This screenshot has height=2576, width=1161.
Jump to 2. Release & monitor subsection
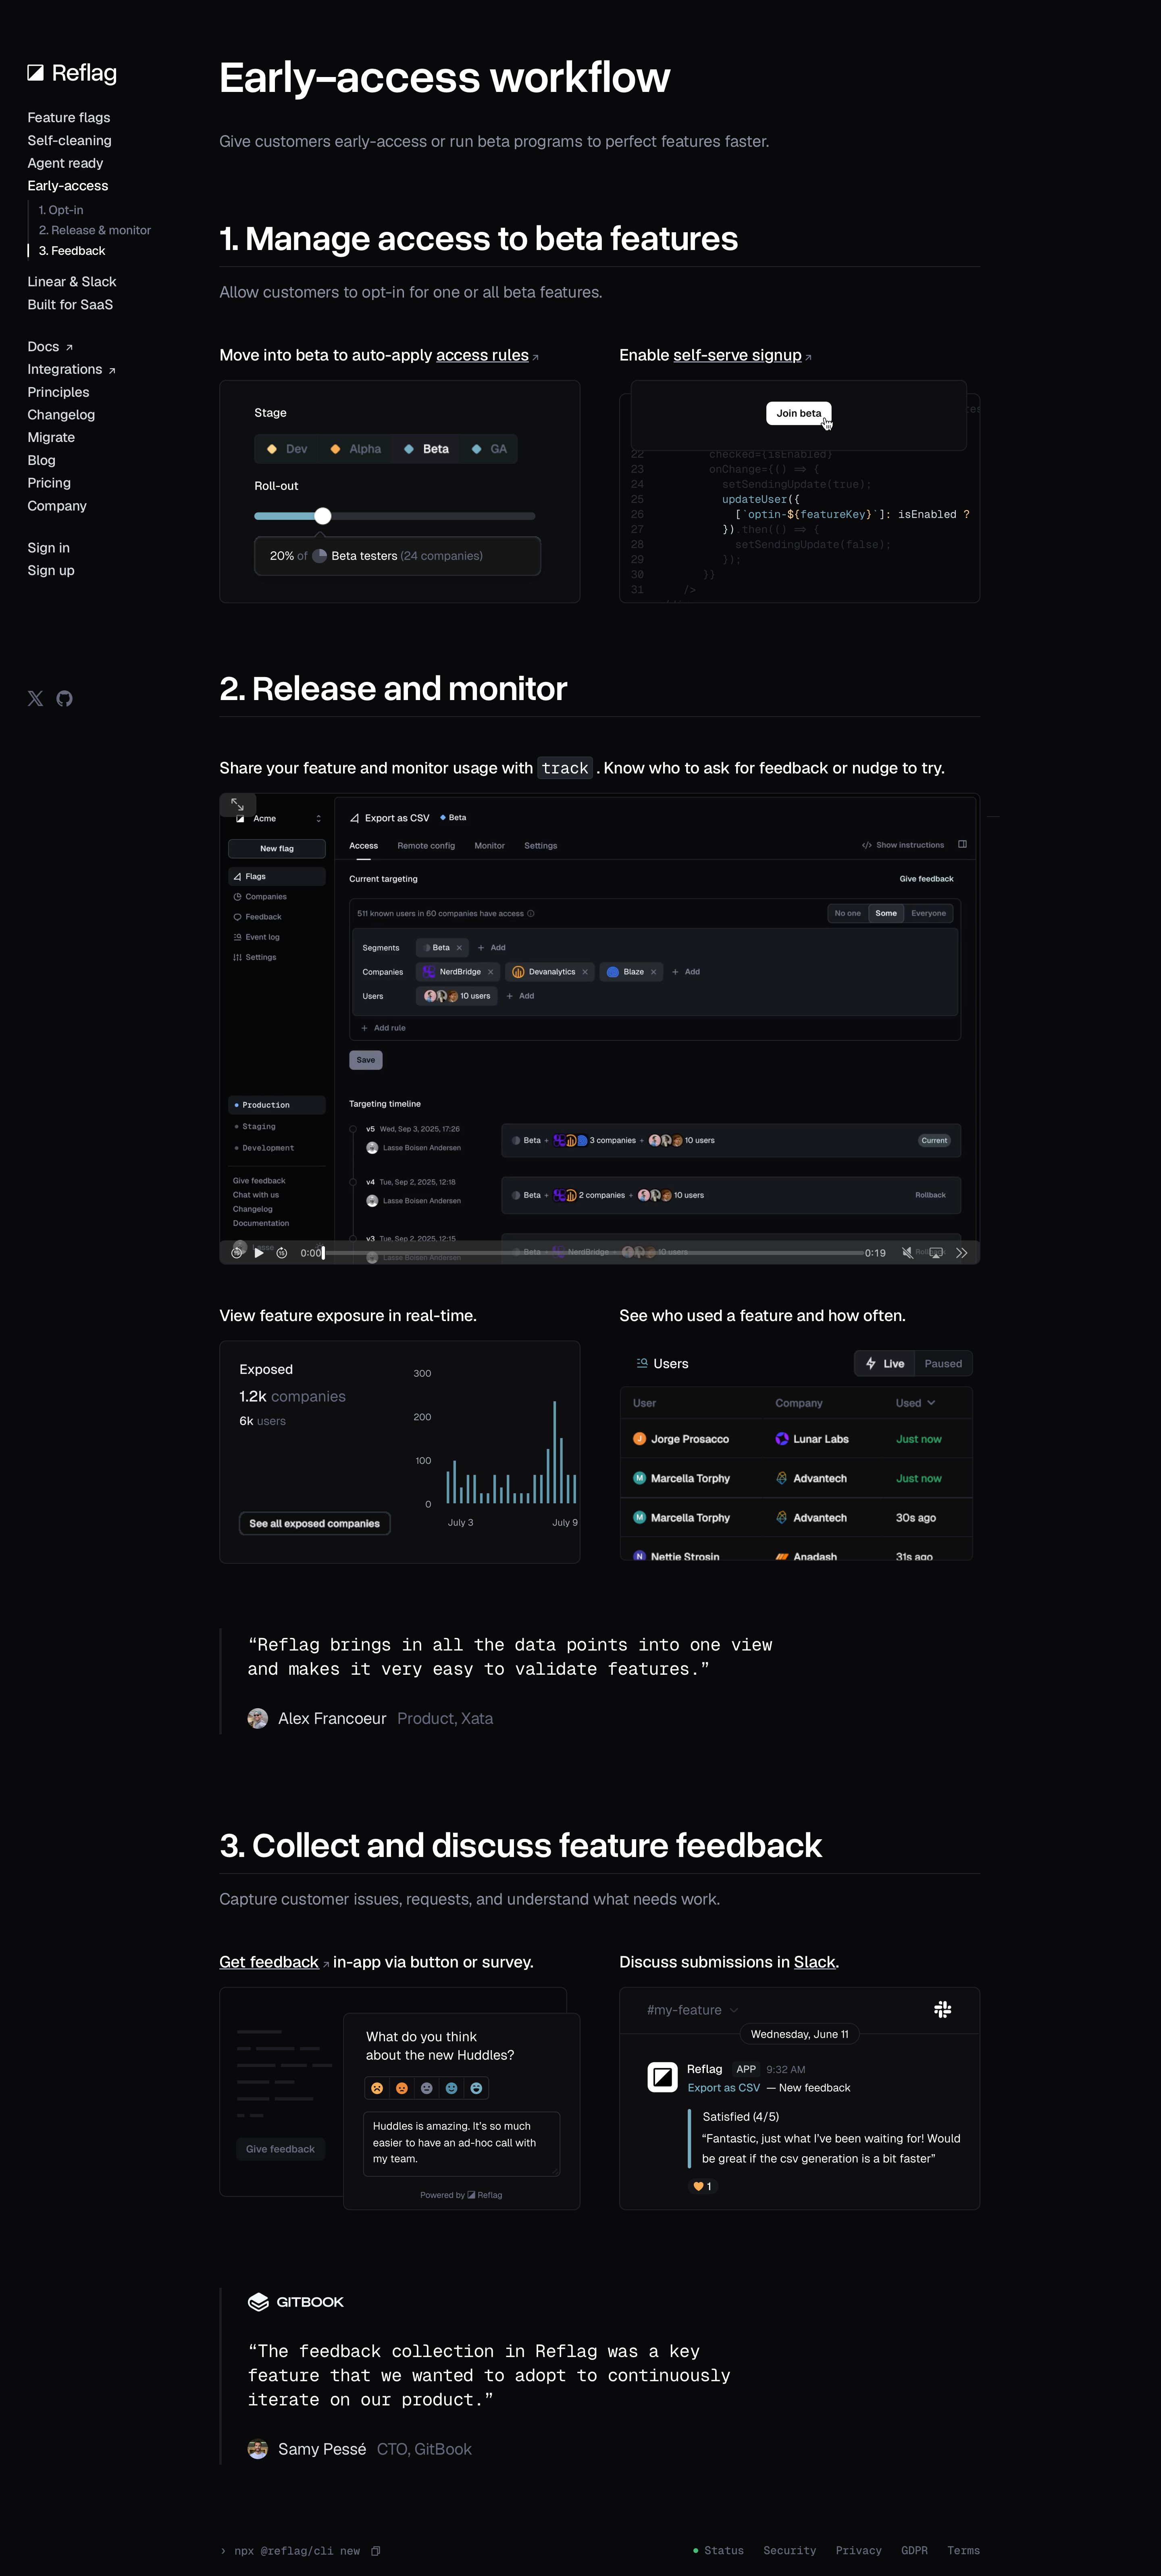(x=95, y=230)
